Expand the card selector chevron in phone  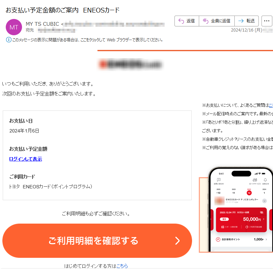(265, 201)
